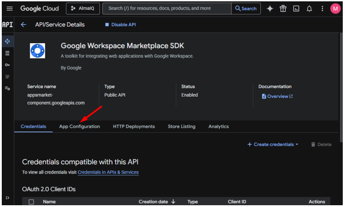The image size is (345, 207).
Task: Select the Credentials tab
Action: [33, 126]
